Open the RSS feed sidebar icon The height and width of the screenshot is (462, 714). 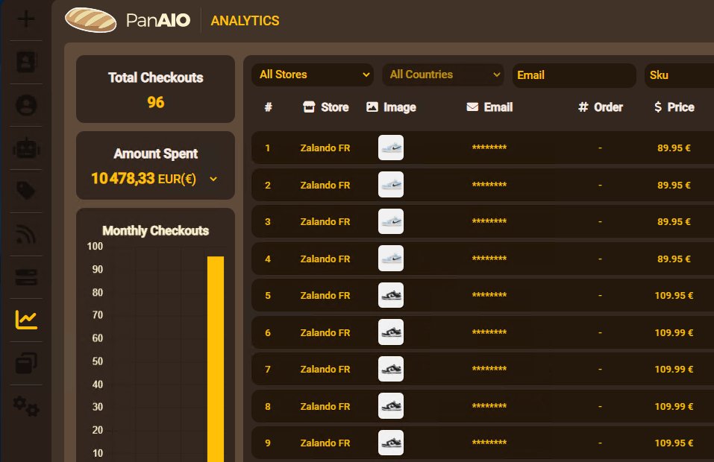[26, 234]
